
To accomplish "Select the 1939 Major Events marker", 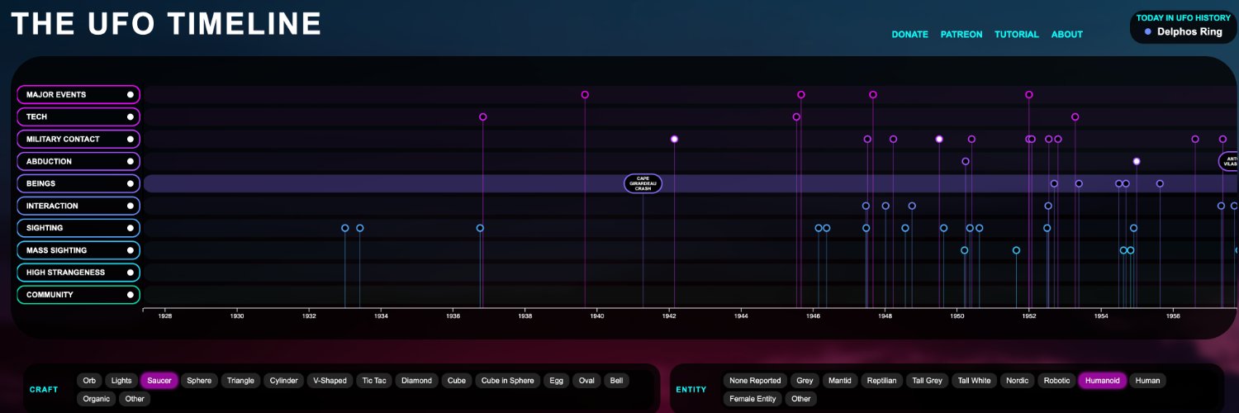I will click(x=585, y=94).
